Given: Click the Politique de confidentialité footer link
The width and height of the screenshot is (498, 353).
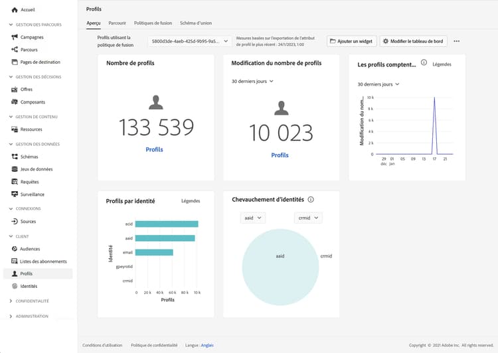Looking at the screenshot, I should point(154,345).
